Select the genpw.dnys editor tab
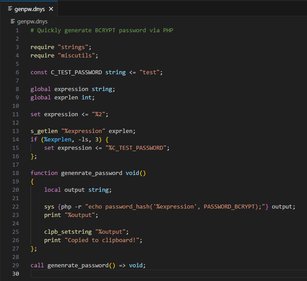This screenshot has height=281, width=307. 29,9
